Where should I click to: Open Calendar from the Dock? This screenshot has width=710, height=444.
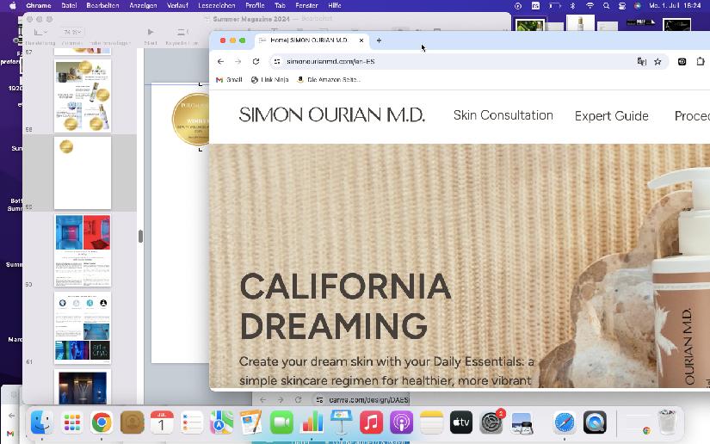162,422
